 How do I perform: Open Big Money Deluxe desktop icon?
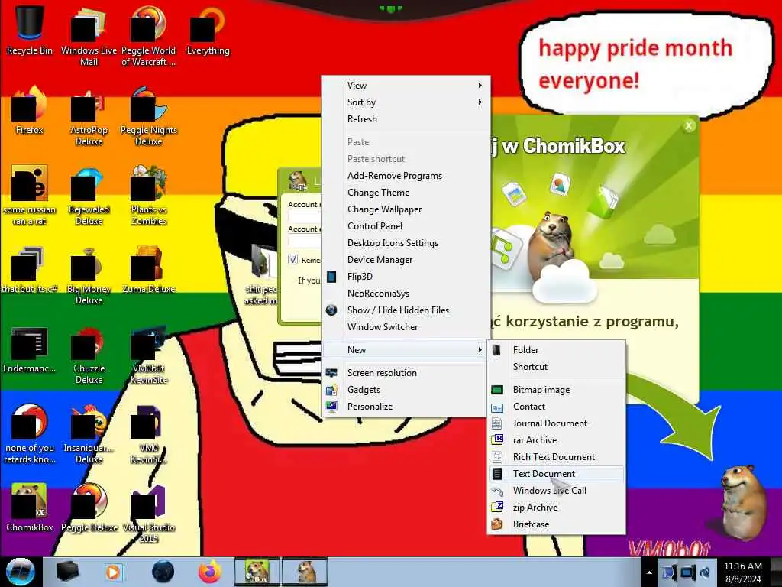tap(89, 274)
